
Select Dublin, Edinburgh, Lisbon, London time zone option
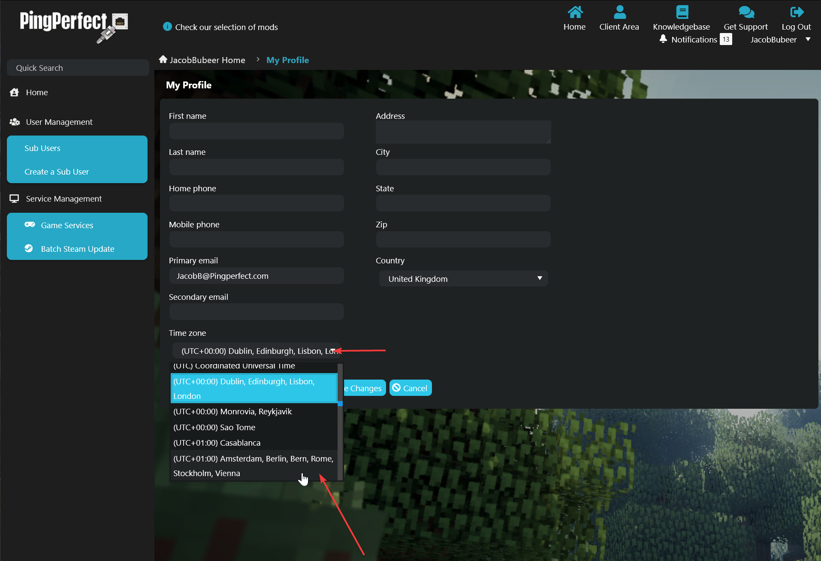coord(254,389)
